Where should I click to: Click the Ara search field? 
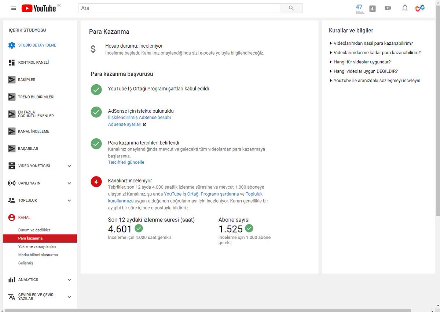pyautogui.click(x=179, y=8)
